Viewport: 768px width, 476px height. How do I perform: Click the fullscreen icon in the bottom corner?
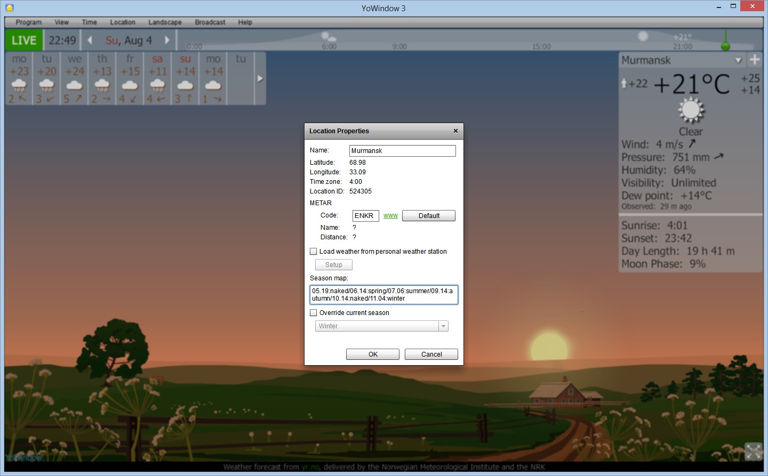pos(753,451)
